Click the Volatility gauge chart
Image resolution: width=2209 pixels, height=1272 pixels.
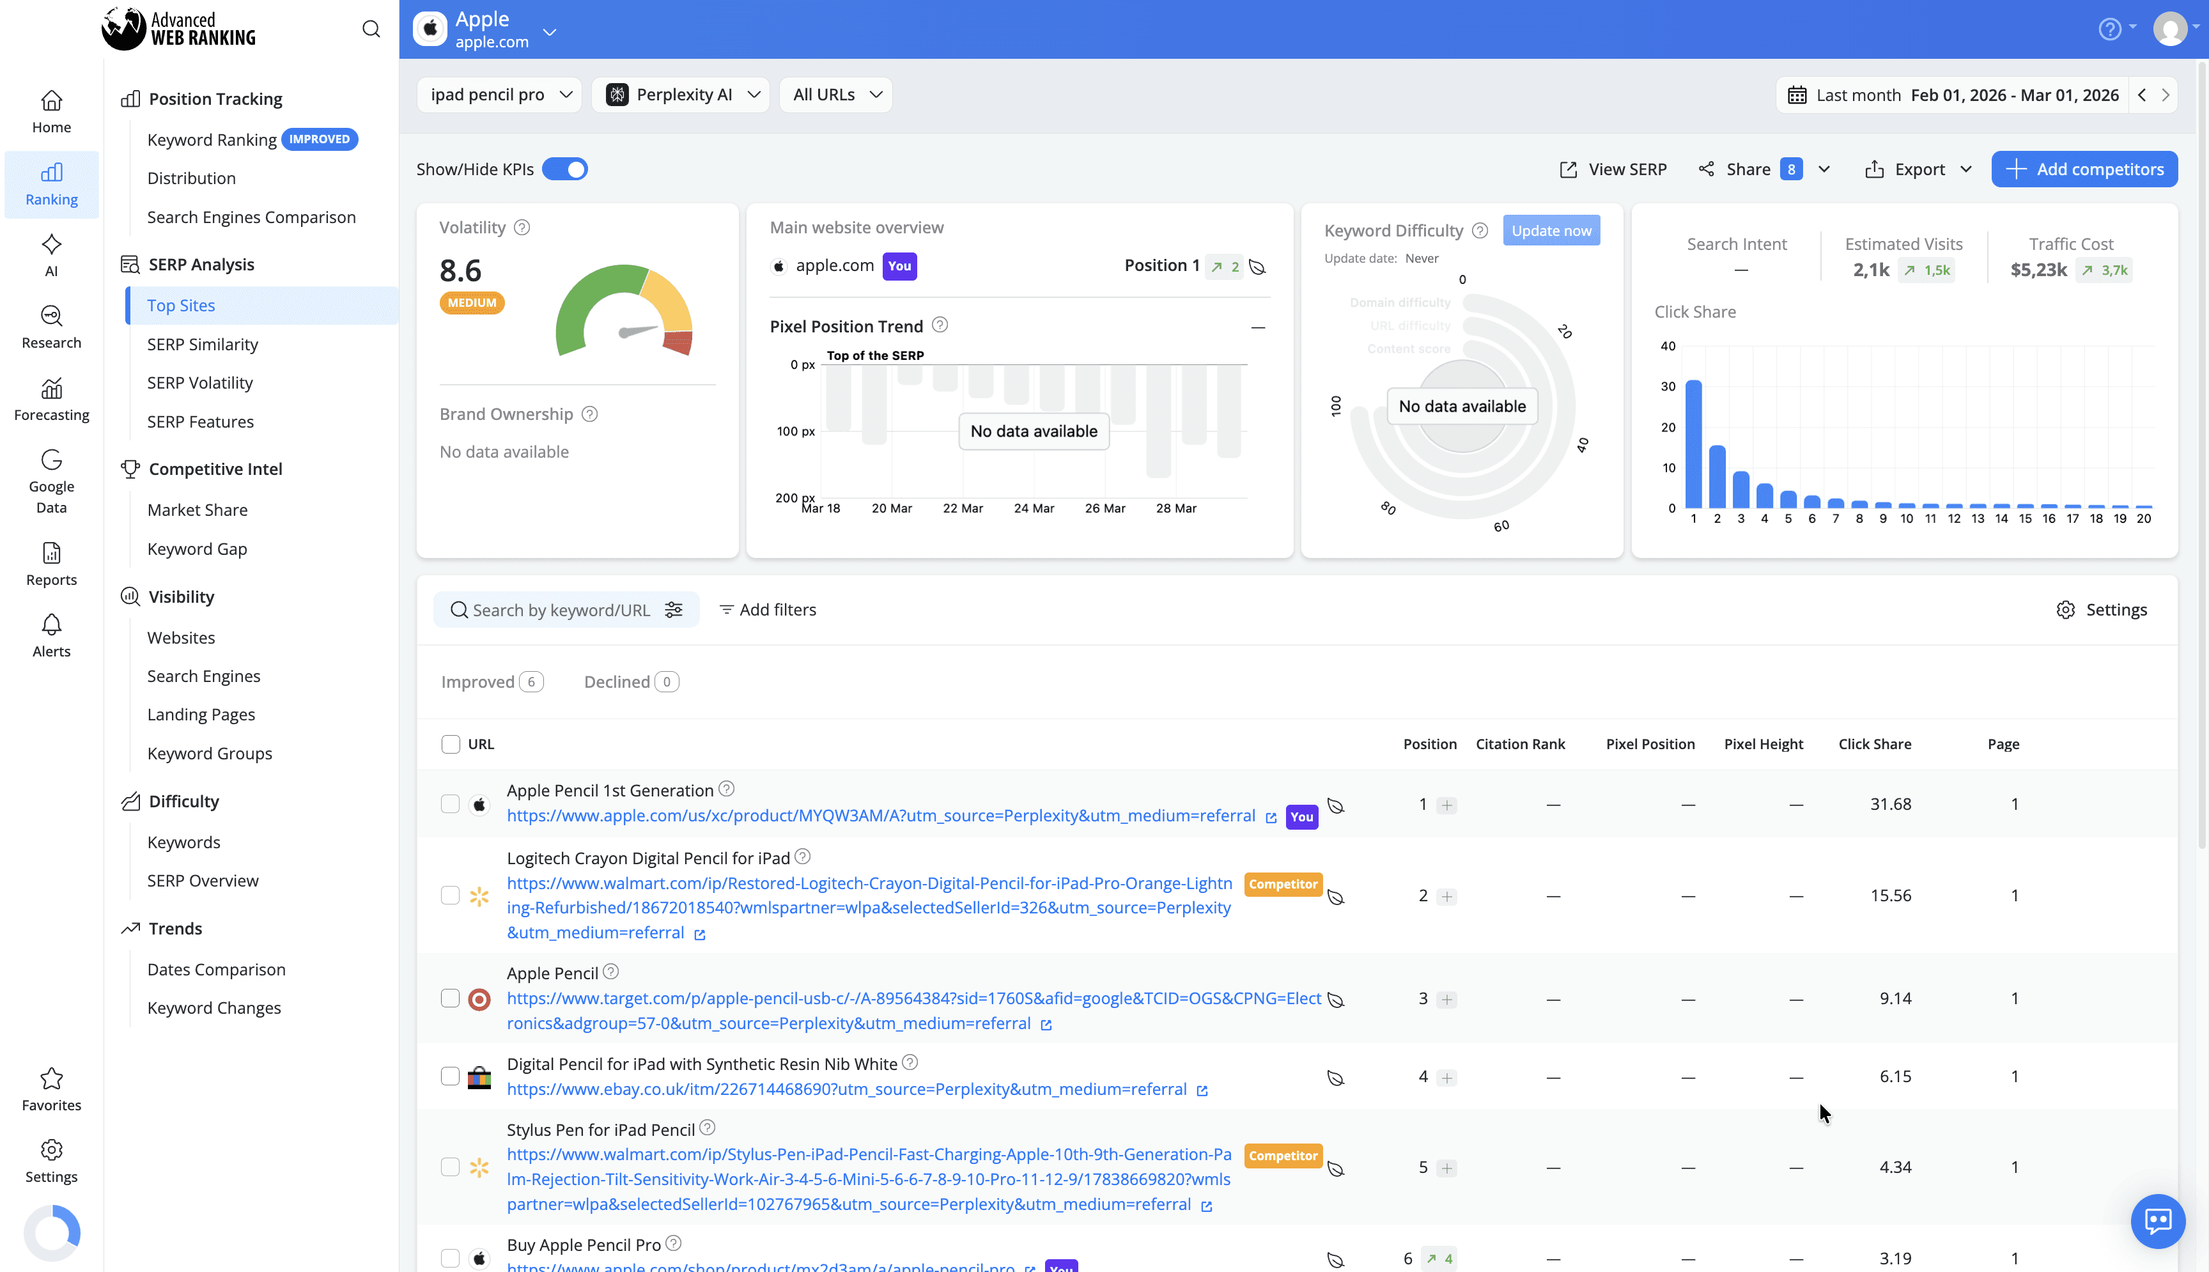pos(625,314)
